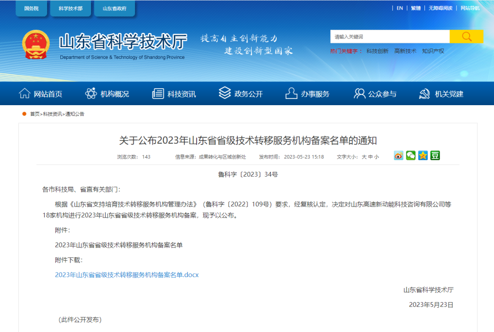Switch language via EN link

[399, 8]
